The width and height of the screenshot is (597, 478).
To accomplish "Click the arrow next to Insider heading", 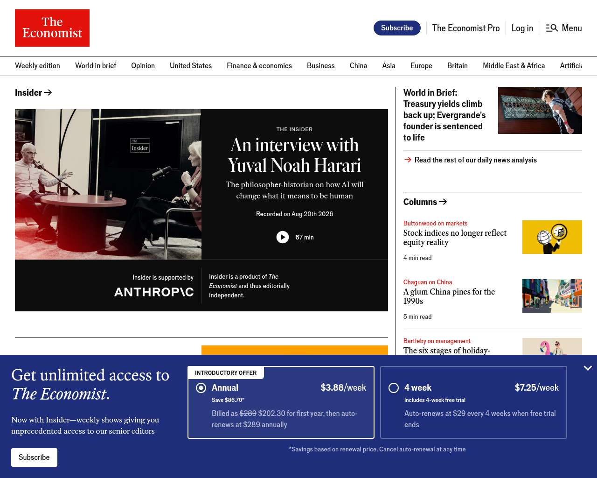I will tap(48, 92).
